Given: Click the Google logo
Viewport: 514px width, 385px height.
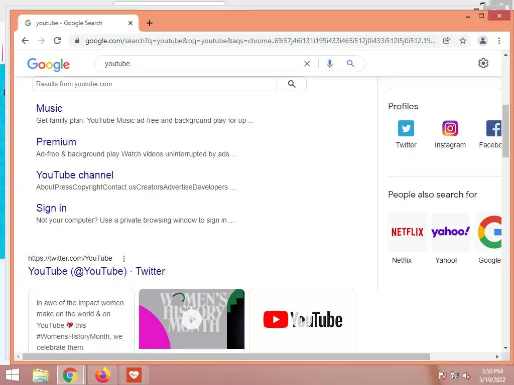Looking at the screenshot, I should (49, 65).
